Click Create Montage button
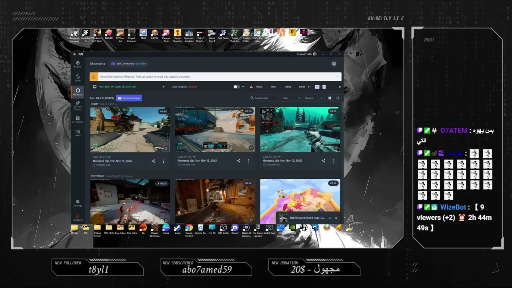 tap(129, 98)
